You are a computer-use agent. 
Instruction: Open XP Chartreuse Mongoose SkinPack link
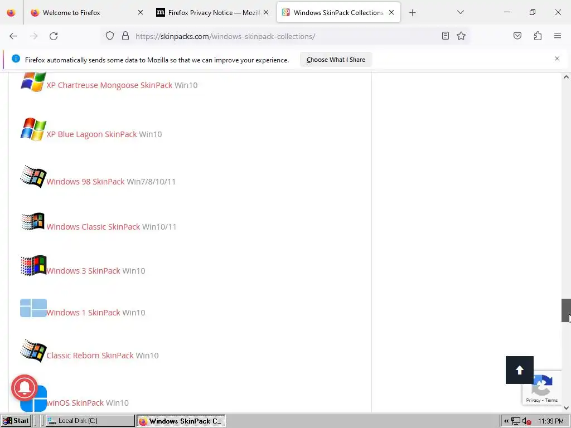pos(109,85)
